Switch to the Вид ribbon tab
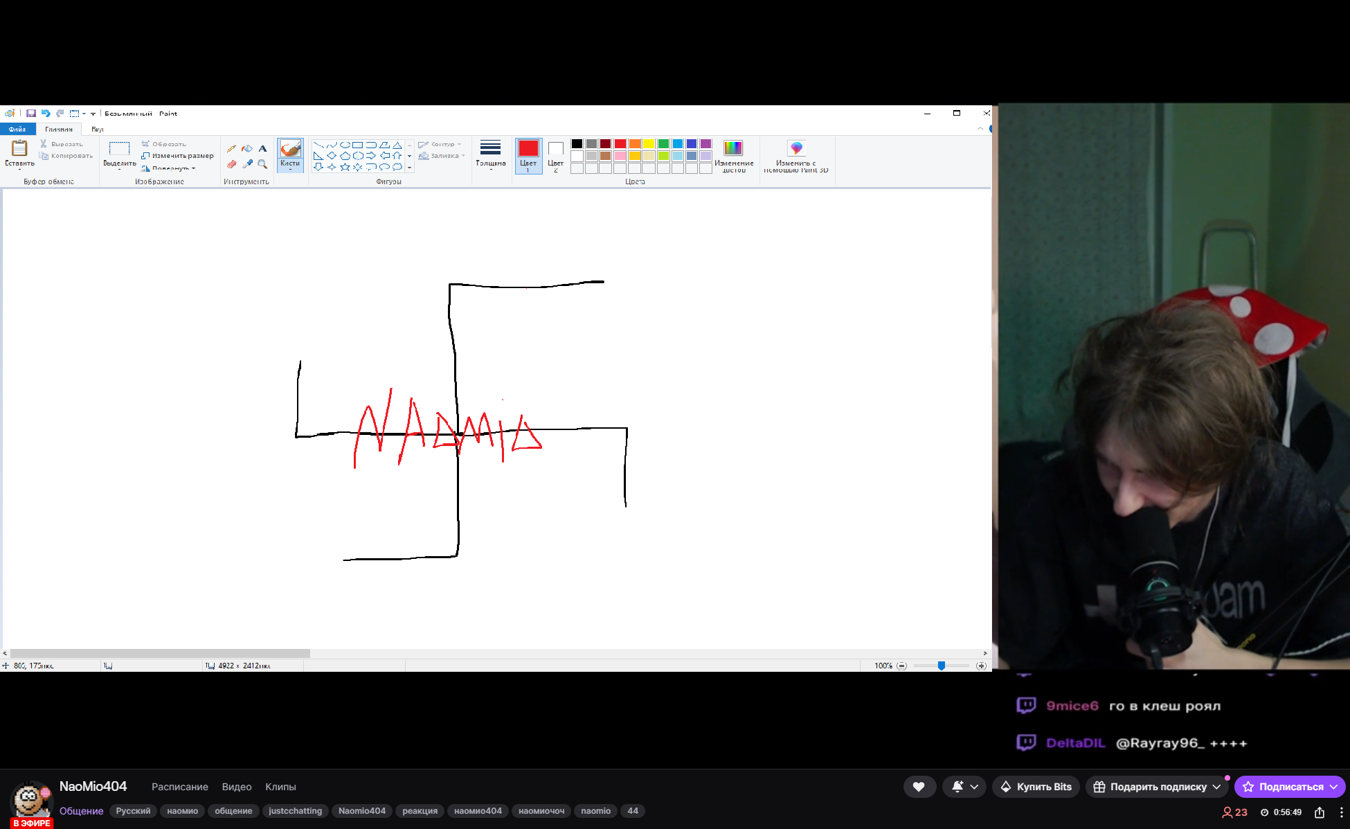The image size is (1350, 829). 97,130
